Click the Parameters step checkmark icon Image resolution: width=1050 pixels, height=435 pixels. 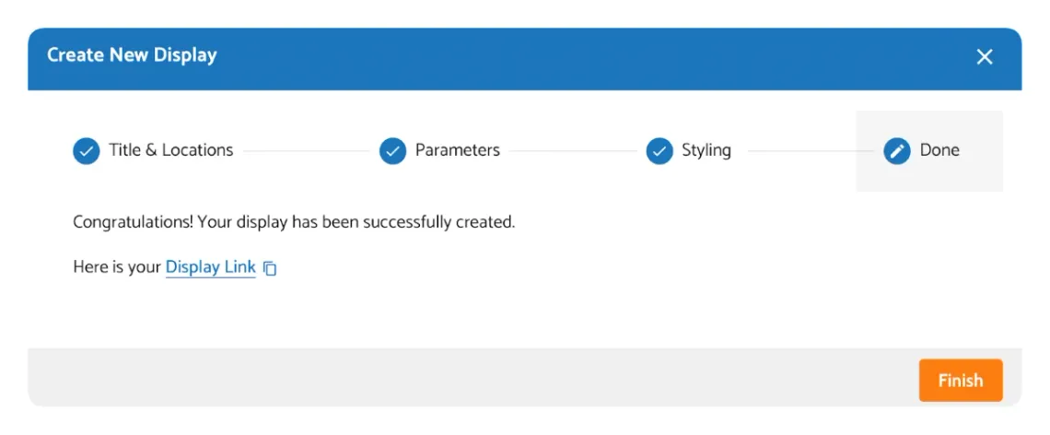point(392,151)
